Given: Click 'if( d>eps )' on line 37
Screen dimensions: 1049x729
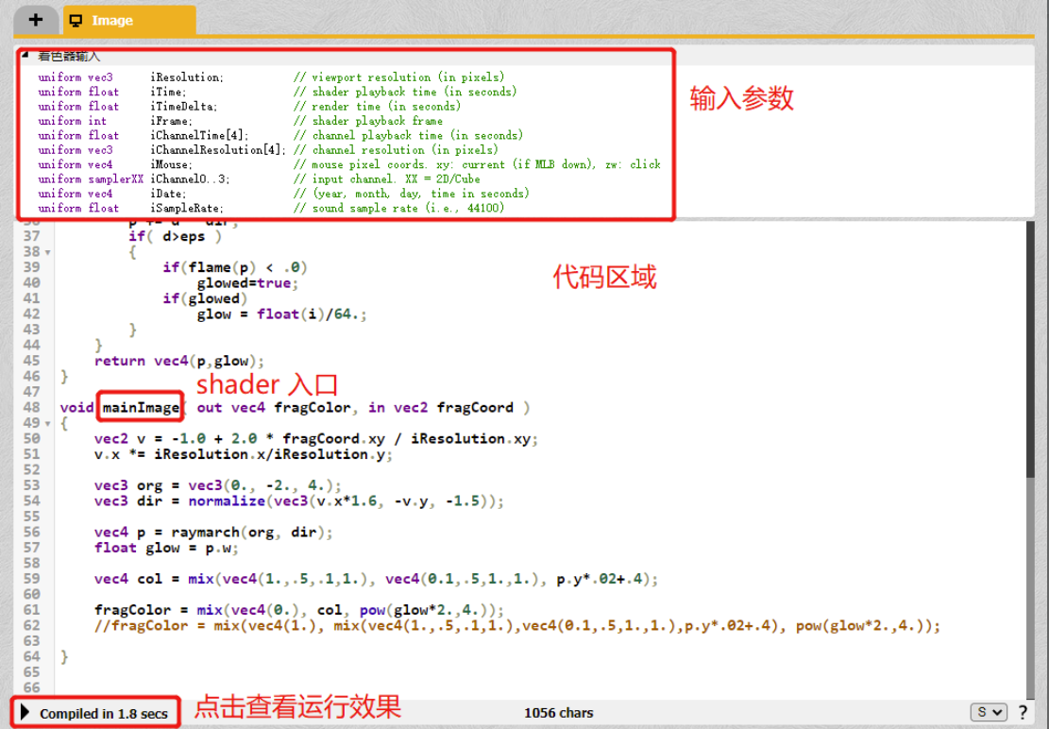Looking at the screenshot, I should click(175, 236).
